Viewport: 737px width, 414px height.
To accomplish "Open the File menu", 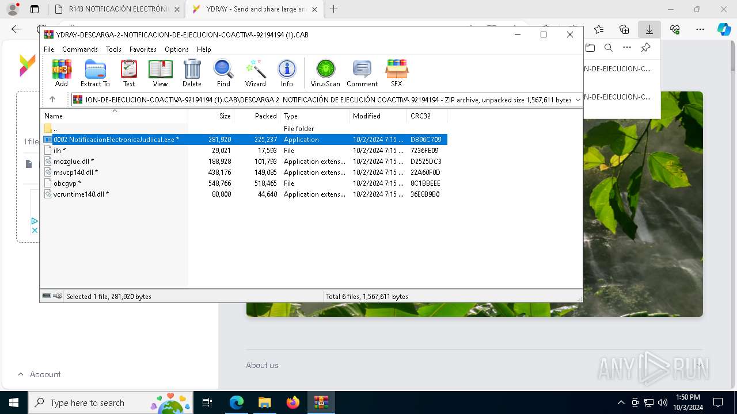I will [x=49, y=49].
